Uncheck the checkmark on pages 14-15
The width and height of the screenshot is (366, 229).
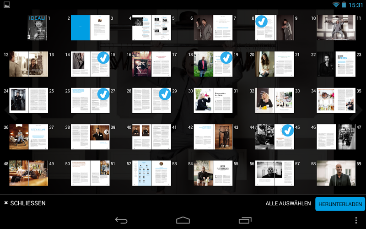[103, 58]
